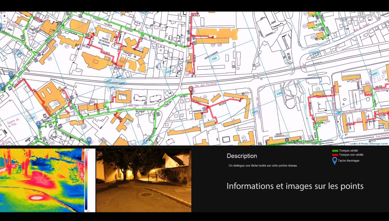Image resolution: width=389 pixels, height=221 pixels.
Task: Click the Description heading
Action: (242, 156)
